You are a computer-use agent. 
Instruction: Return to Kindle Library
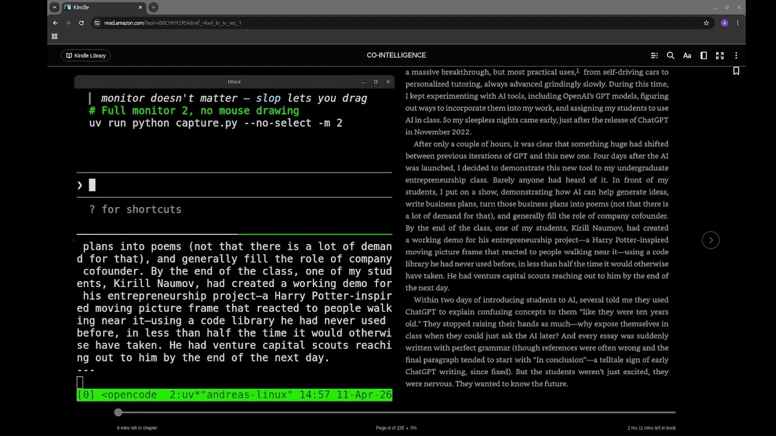pos(85,55)
